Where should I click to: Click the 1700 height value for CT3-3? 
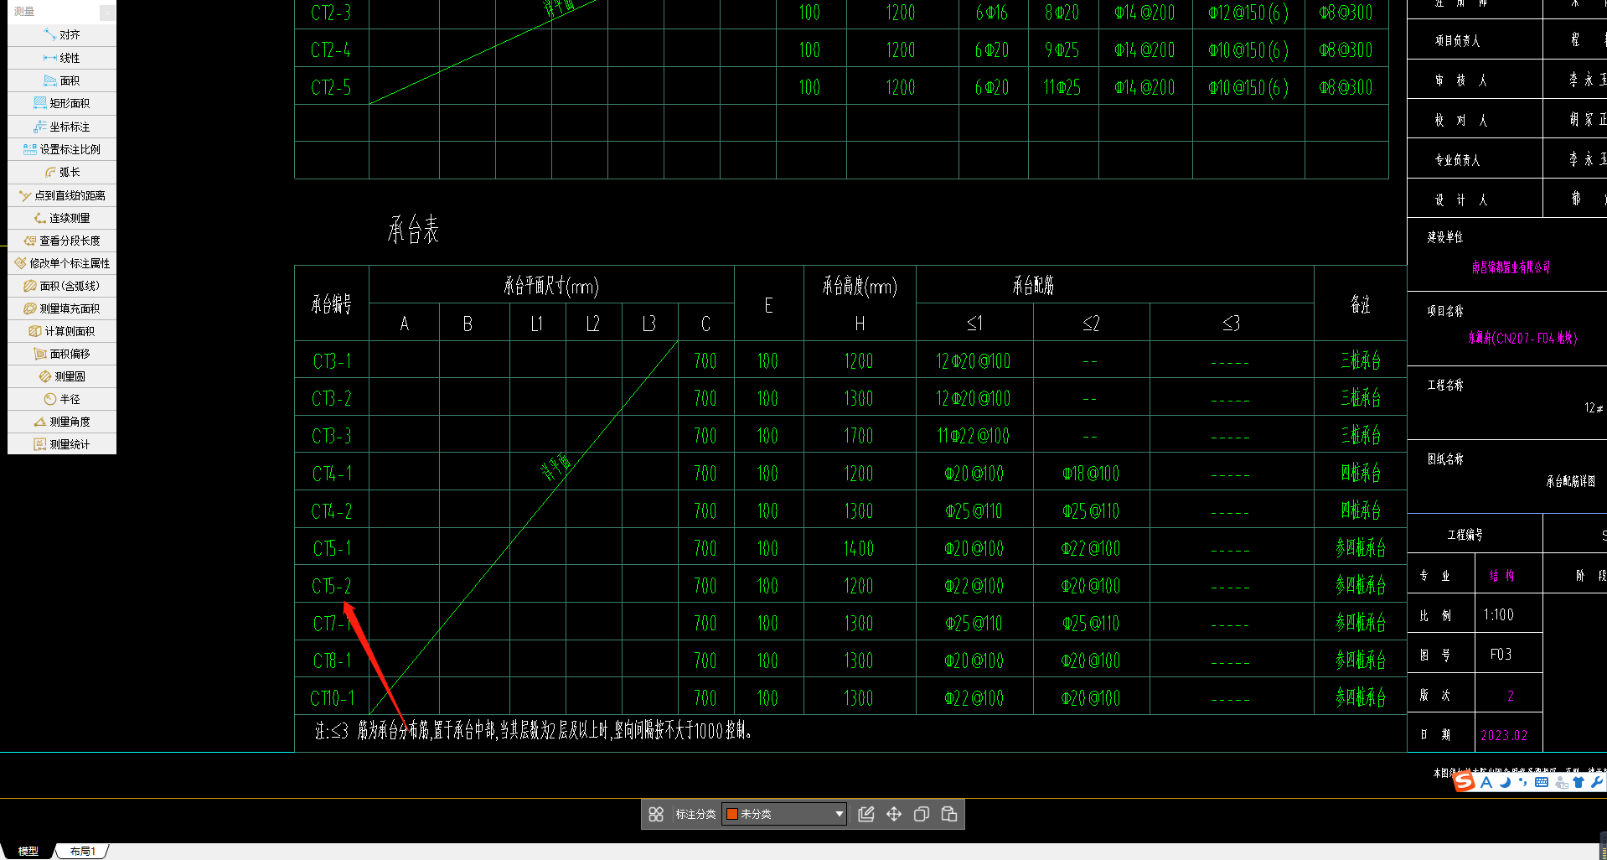[859, 436]
